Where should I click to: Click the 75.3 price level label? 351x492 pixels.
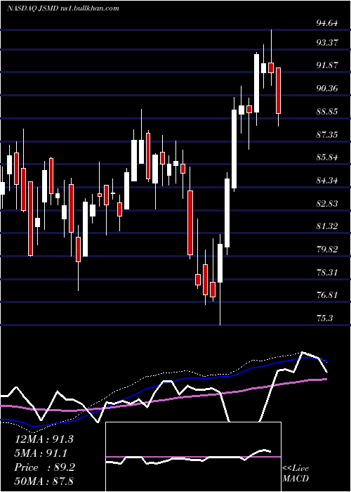324,318
